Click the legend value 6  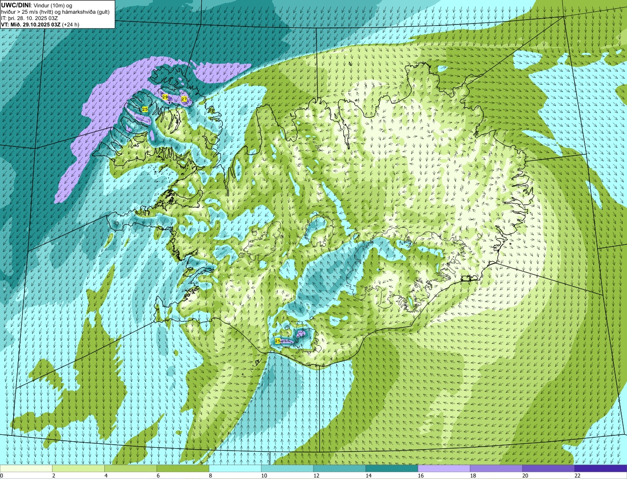coord(158,476)
